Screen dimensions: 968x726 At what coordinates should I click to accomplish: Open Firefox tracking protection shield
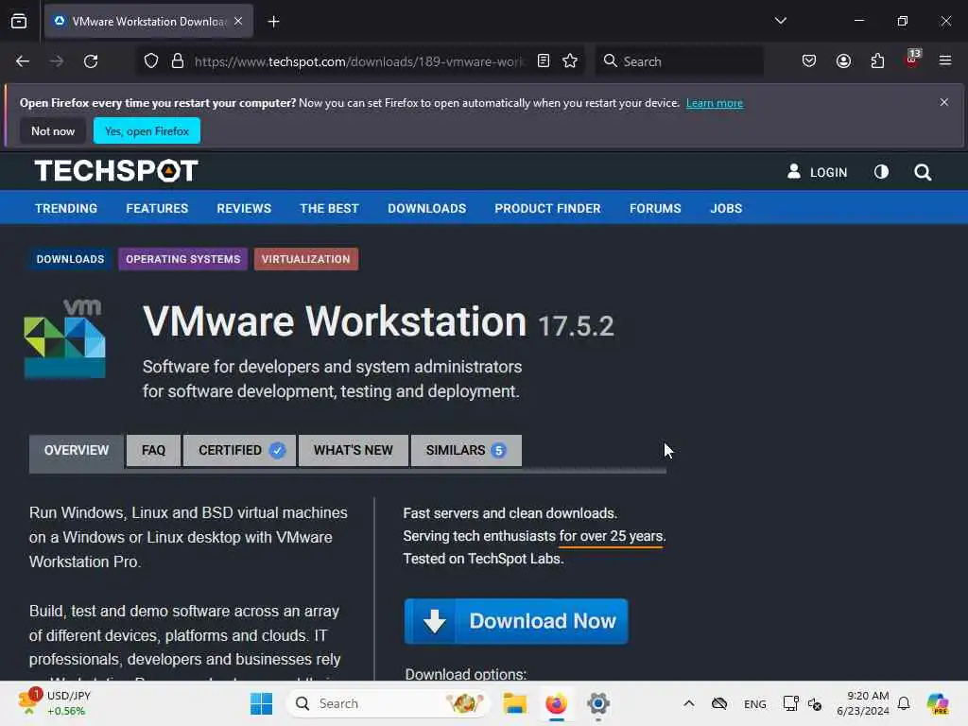[151, 61]
